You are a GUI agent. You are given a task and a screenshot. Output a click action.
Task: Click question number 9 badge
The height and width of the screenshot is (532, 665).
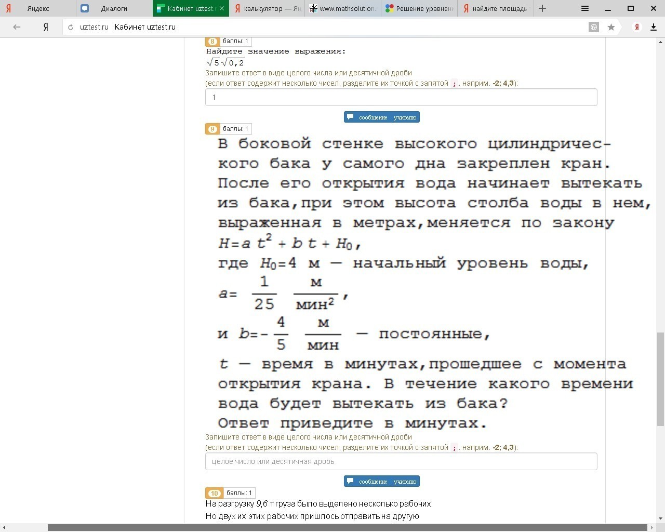pyautogui.click(x=212, y=129)
